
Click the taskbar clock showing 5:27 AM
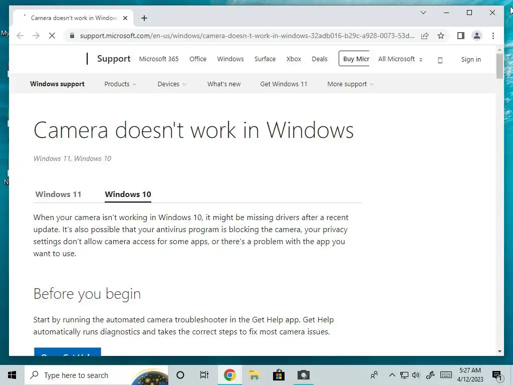coord(470,375)
